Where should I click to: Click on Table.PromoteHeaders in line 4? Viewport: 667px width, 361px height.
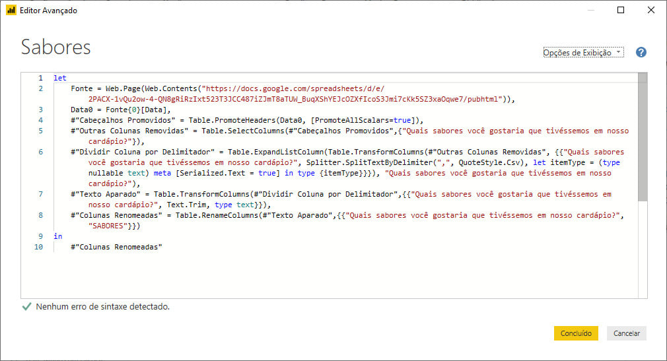232,120
